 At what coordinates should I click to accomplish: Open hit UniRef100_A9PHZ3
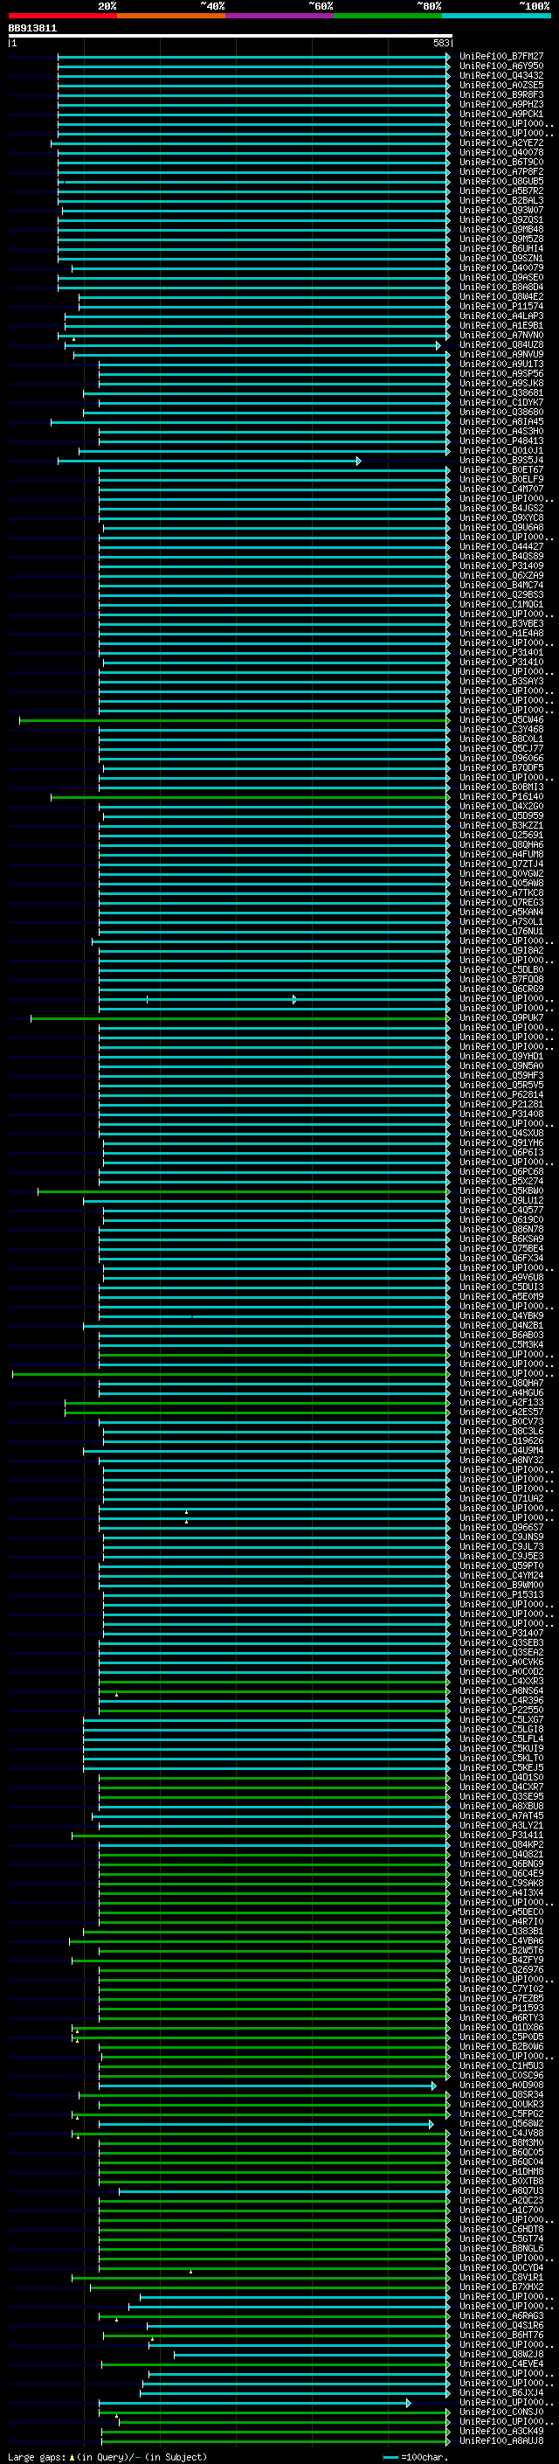(501, 105)
